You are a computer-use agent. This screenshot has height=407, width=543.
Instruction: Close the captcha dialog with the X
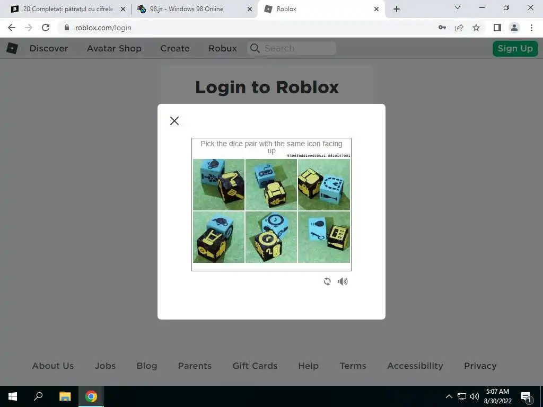click(x=174, y=120)
